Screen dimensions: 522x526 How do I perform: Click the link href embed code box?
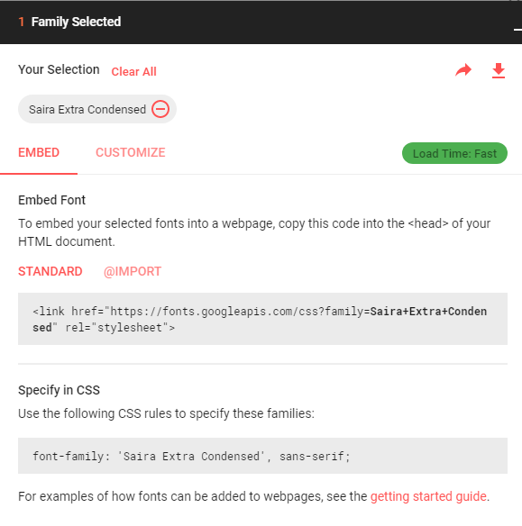coord(262,319)
